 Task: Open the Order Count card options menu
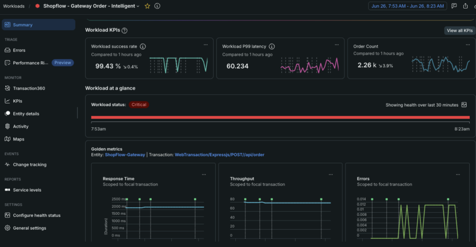pyautogui.click(x=468, y=44)
